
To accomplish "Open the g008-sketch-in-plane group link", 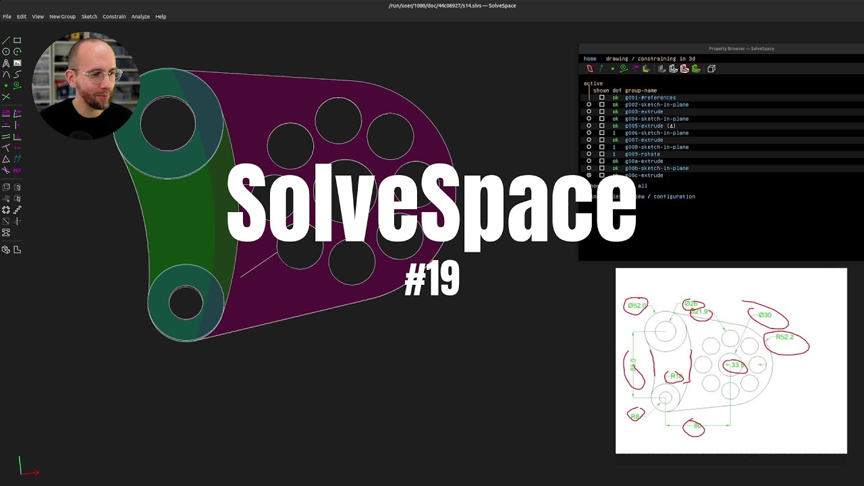I will tap(657, 147).
